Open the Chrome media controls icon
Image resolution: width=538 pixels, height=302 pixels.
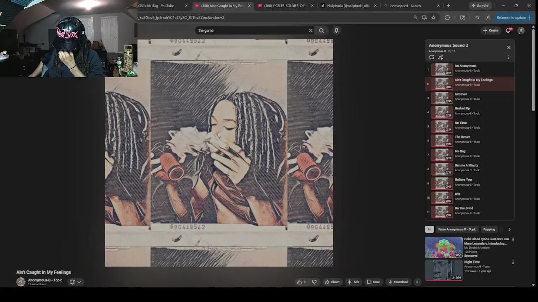tap(477, 18)
